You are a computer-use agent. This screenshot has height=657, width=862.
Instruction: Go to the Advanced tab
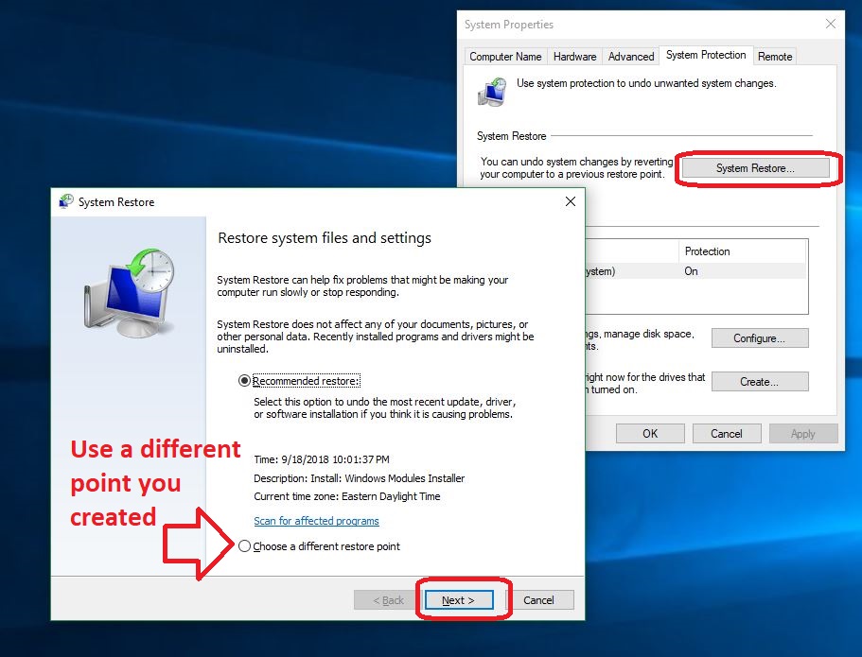pos(631,57)
